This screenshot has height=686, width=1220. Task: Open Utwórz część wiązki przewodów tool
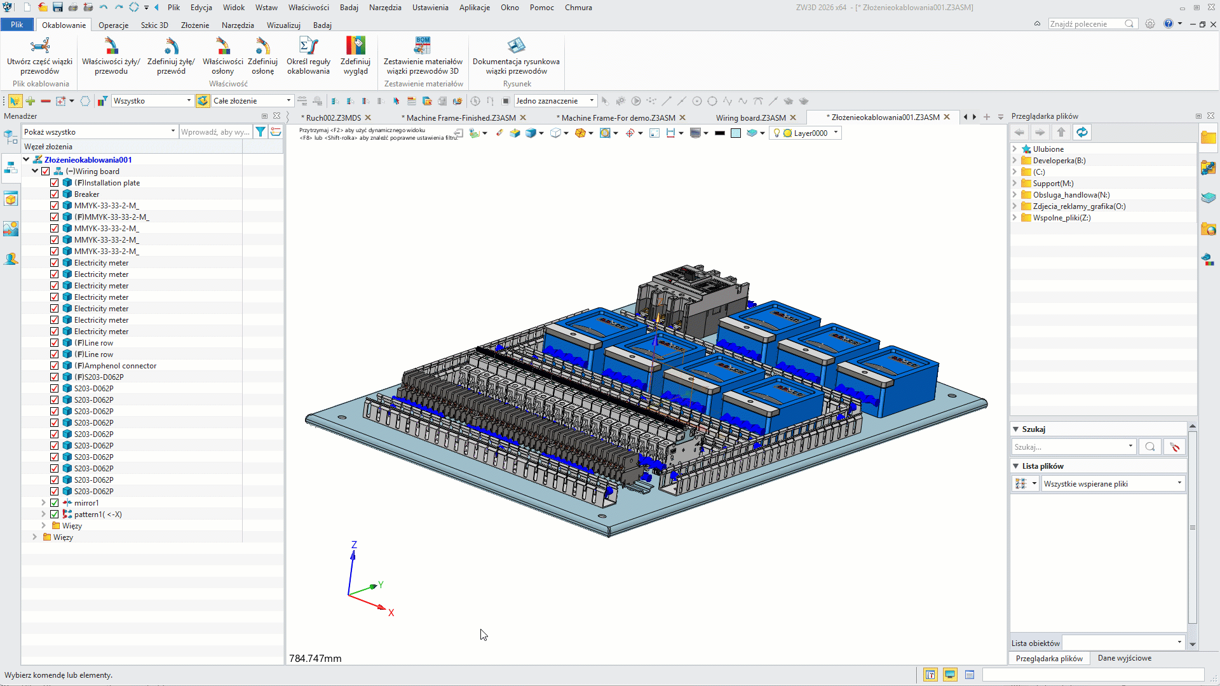coord(39,55)
